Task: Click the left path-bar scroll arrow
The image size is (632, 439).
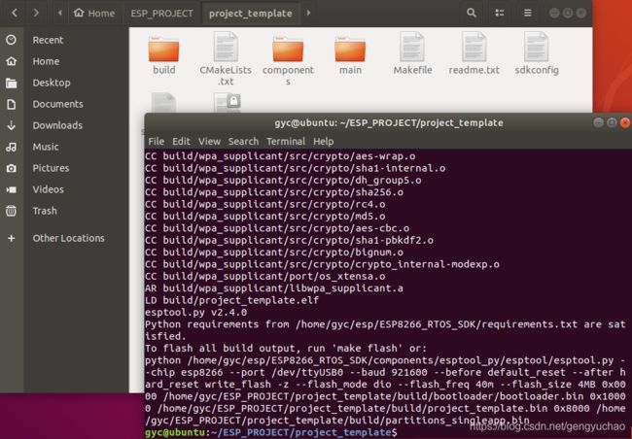Action: [60, 13]
